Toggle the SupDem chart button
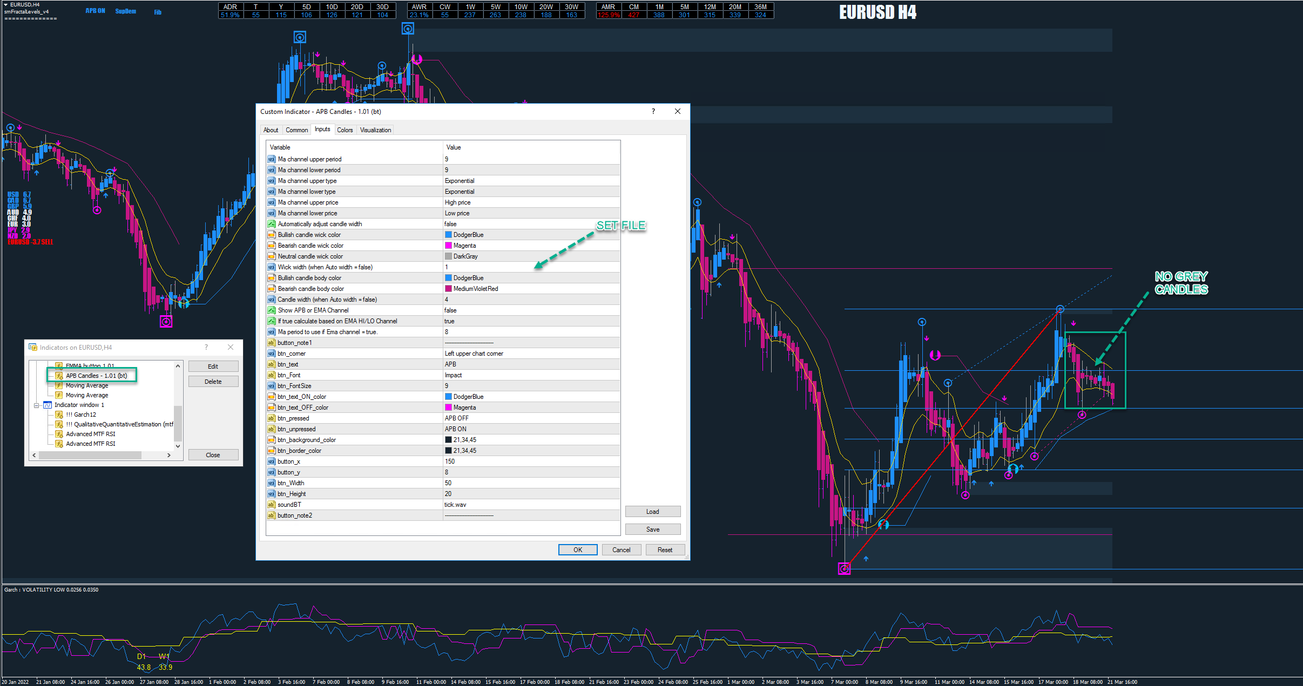This screenshot has width=1303, height=686. (x=125, y=11)
